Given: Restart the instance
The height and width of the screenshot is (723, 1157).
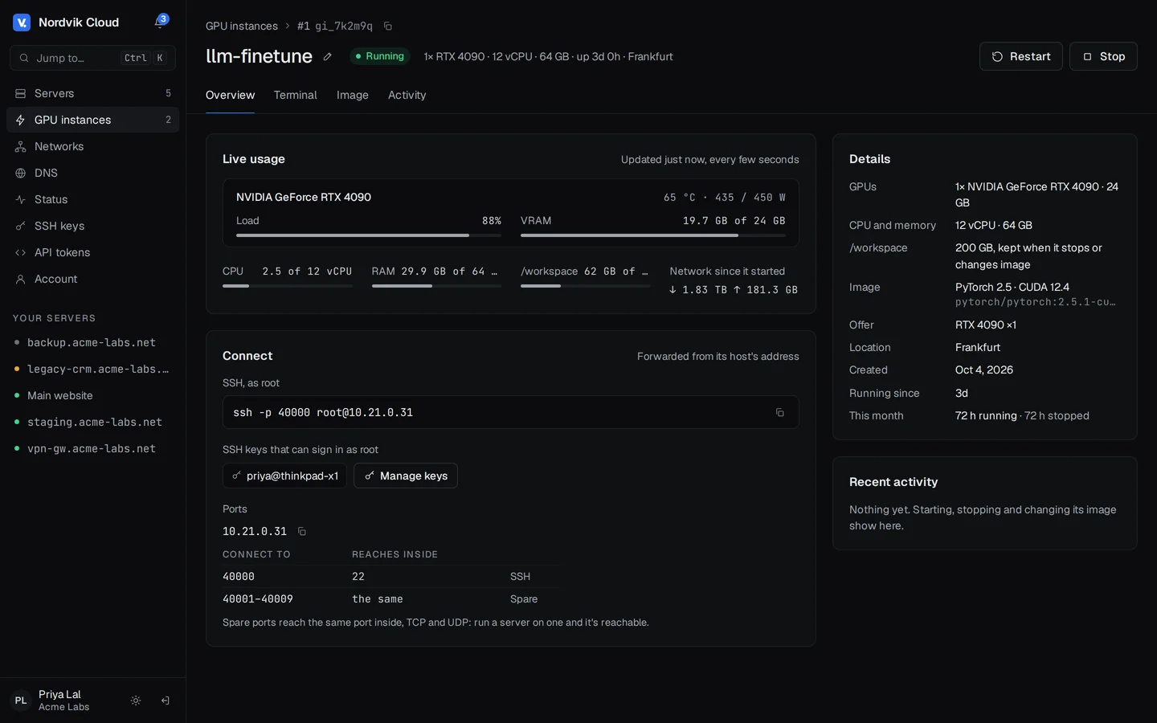Looking at the screenshot, I should pyautogui.click(x=1020, y=56).
